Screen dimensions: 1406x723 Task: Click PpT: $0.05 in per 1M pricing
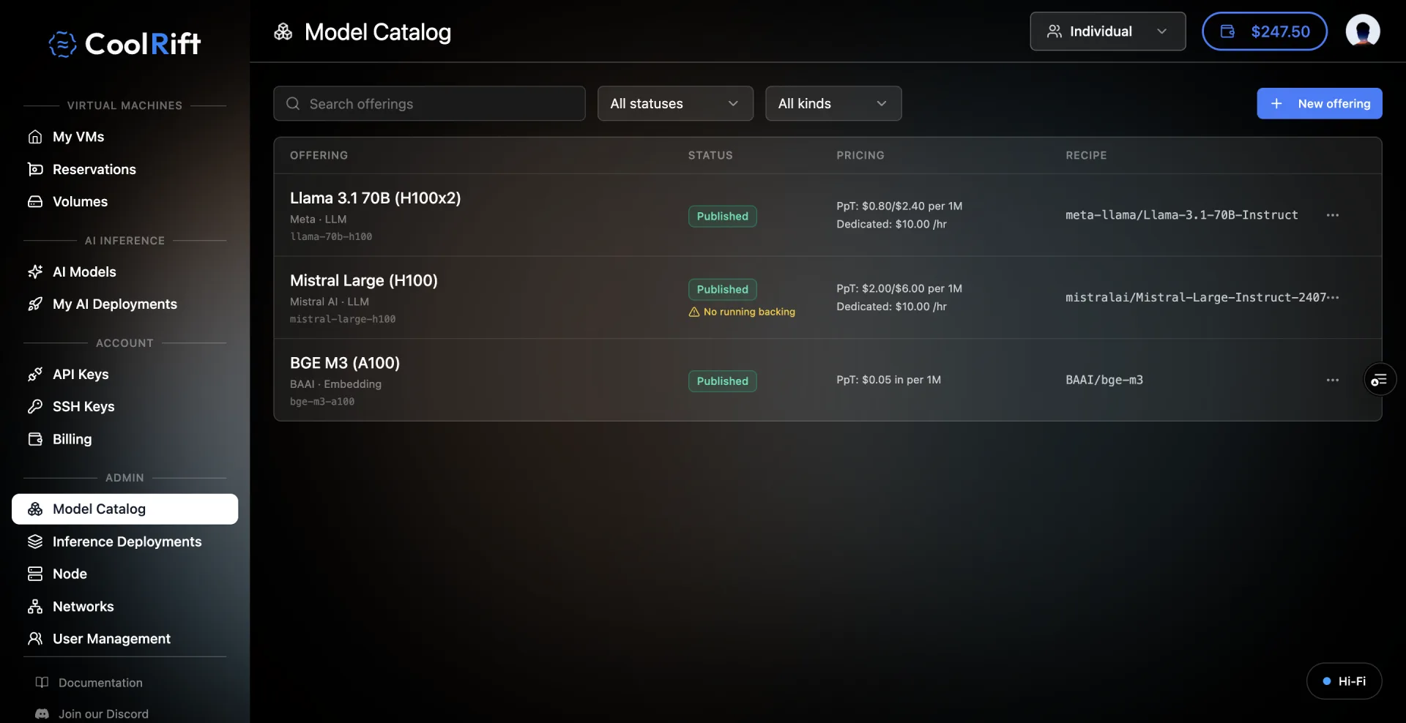tap(888, 380)
